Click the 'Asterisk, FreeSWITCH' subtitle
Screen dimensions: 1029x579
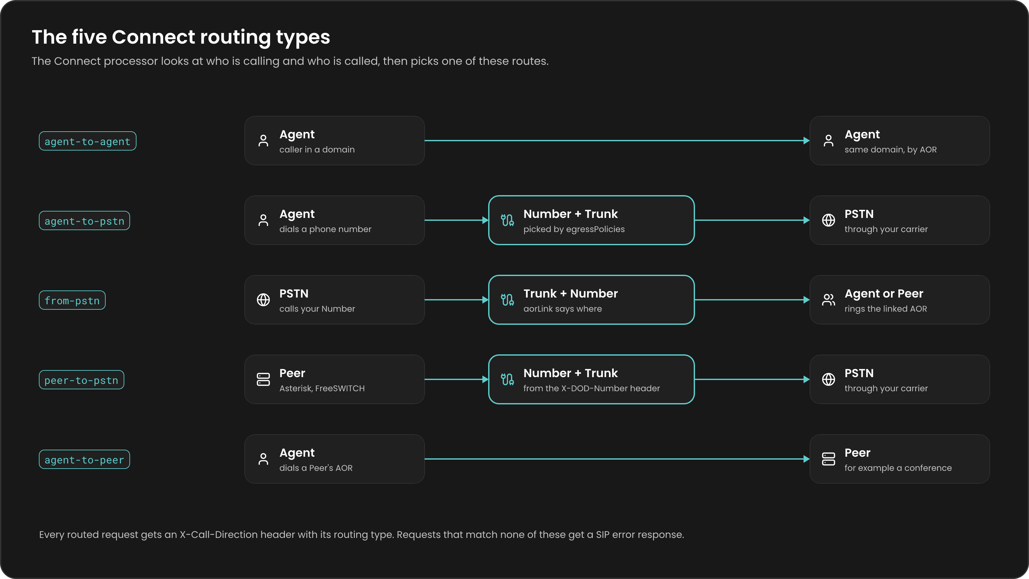pyautogui.click(x=322, y=388)
